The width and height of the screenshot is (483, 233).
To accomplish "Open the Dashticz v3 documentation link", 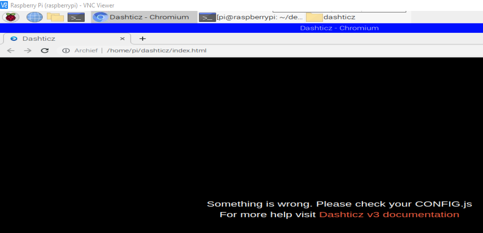I will click(x=389, y=215).
